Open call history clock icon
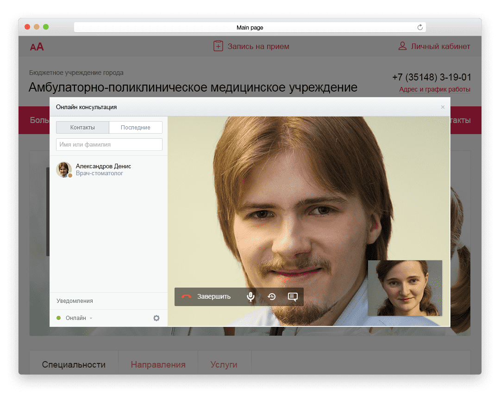 click(272, 296)
